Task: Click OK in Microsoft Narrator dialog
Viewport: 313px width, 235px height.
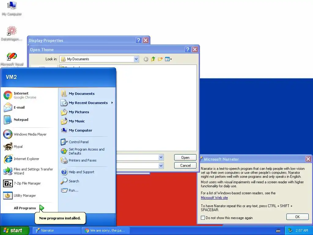Action: 297,217
